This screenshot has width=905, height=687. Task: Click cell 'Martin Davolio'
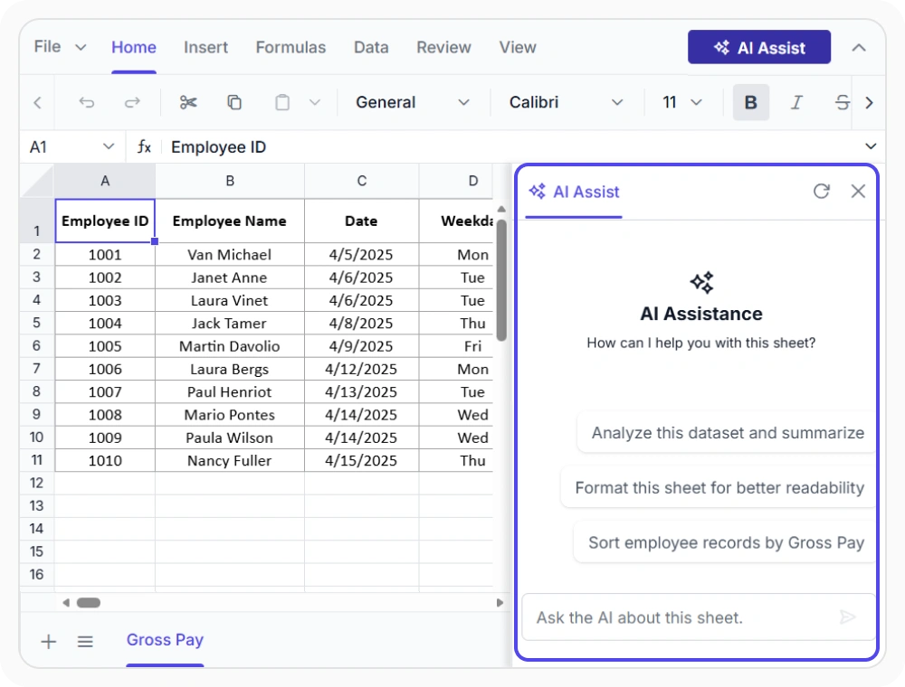[x=230, y=346]
